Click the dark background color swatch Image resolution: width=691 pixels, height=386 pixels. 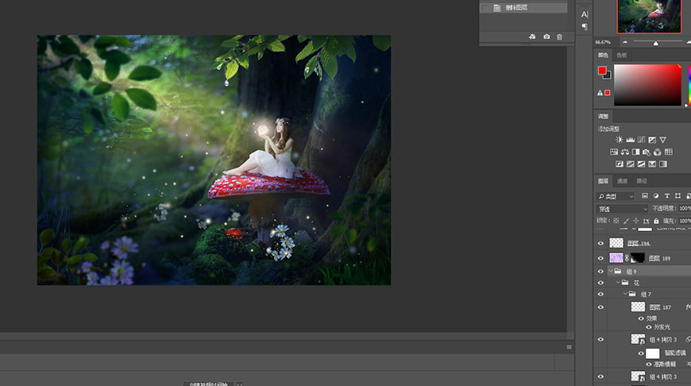click(608, 76)
